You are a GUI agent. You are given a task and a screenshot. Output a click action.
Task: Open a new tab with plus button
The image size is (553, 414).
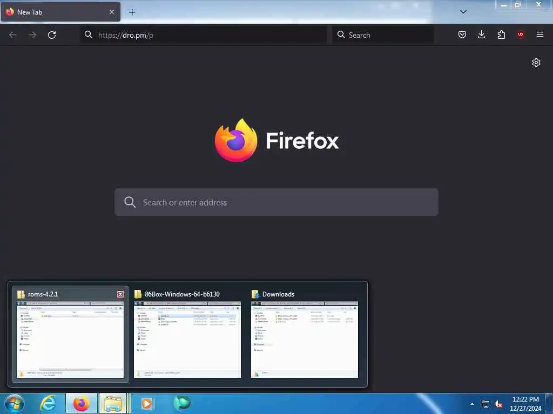coord(132,12)
